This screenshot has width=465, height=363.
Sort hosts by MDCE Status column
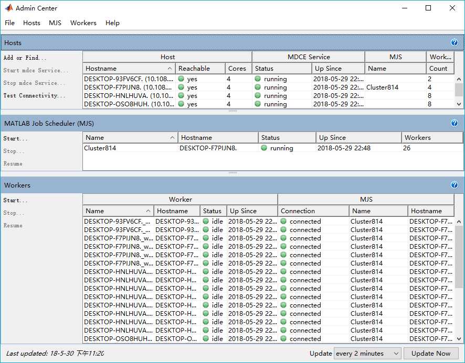click(x=282, y=69)
